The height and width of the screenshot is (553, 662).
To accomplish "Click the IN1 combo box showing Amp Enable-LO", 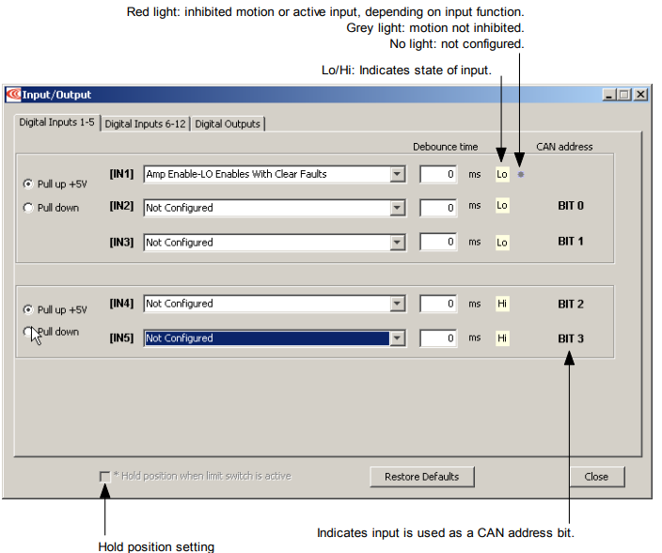I will tap(275, 174).
